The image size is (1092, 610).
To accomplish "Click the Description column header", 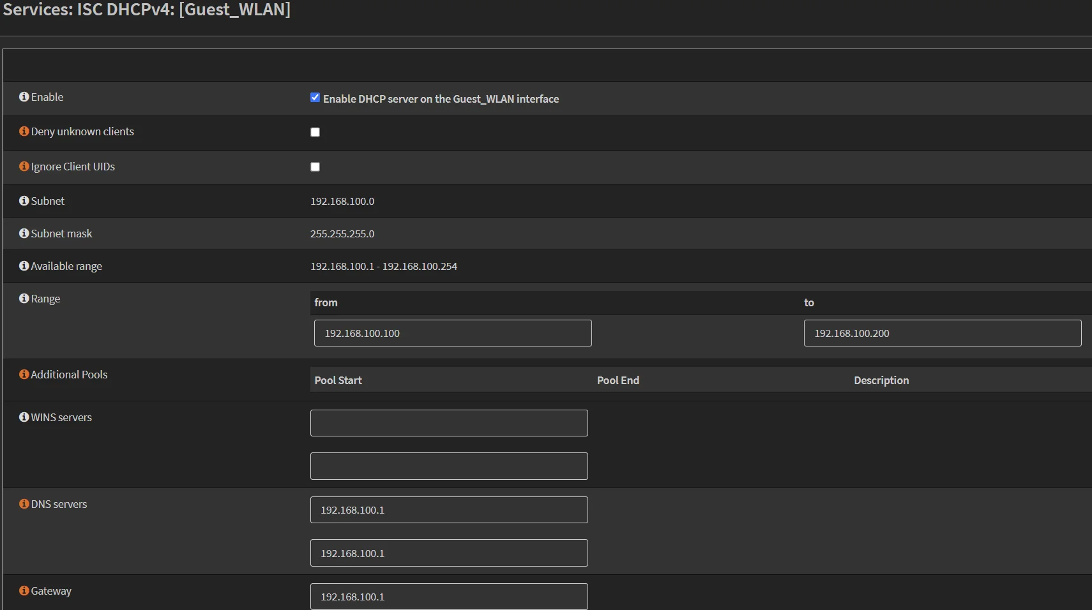I will 881,380.
